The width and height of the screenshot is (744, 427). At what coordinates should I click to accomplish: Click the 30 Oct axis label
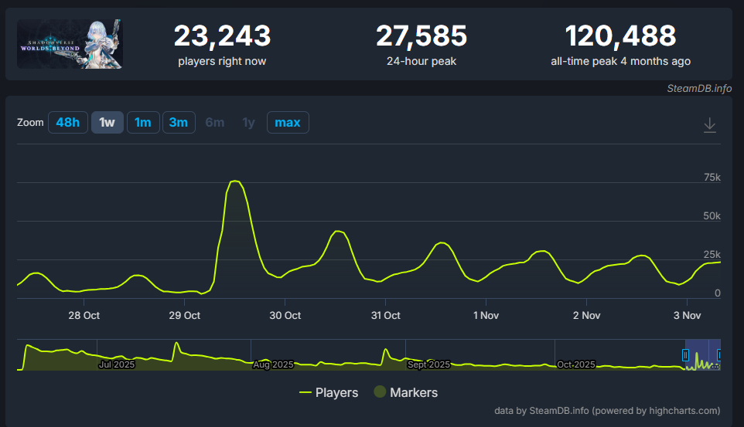285,316
